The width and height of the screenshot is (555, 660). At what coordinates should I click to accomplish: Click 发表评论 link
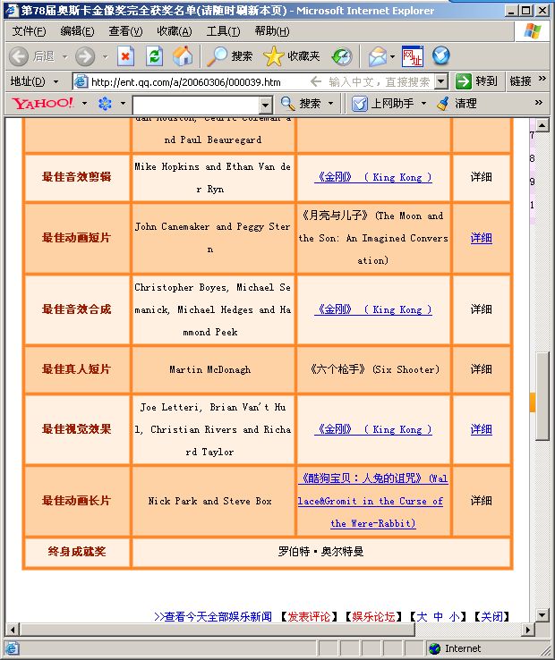pyautogui.click(x=309, y=617)
